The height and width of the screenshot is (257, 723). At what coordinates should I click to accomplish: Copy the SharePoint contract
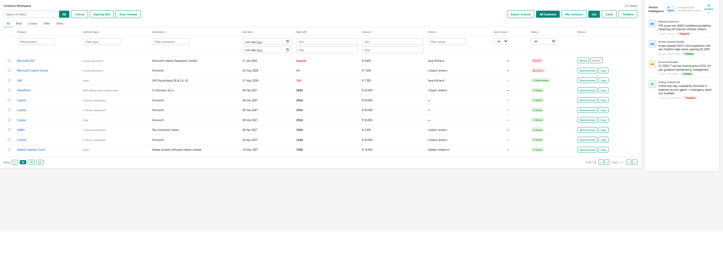(603, 90)
